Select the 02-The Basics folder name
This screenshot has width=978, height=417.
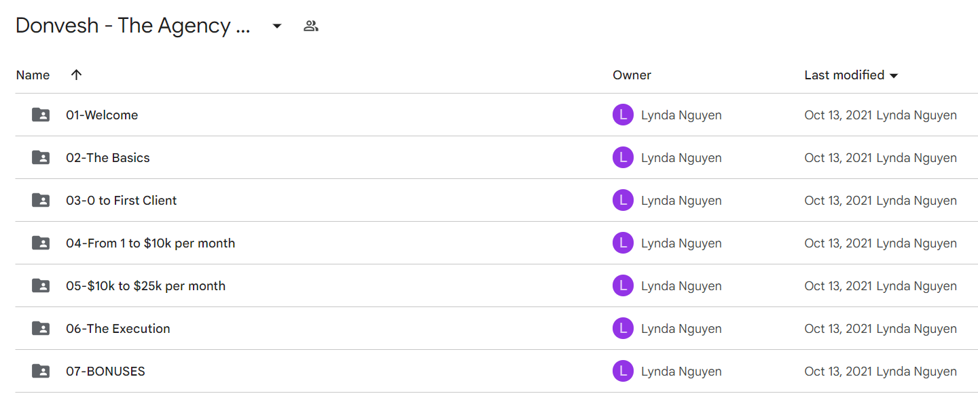(108, 158)
